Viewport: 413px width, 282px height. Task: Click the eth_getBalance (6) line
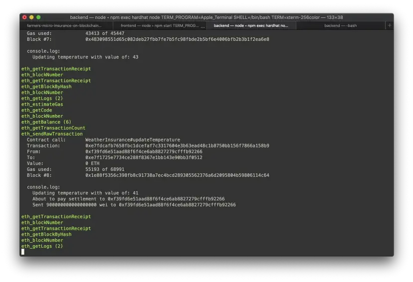point(46,122)
